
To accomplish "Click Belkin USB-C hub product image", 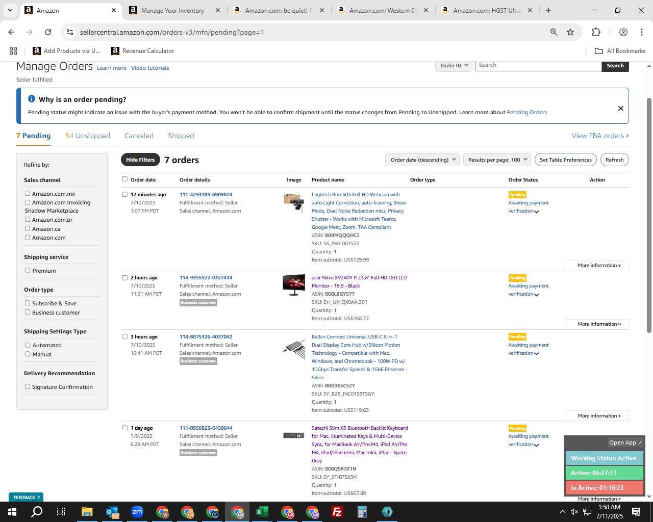I will 294,349.
